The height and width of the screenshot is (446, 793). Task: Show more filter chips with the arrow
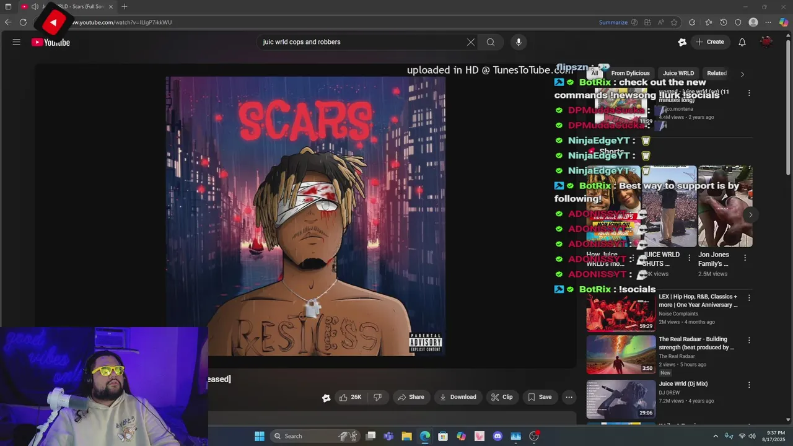coord(742,74)
